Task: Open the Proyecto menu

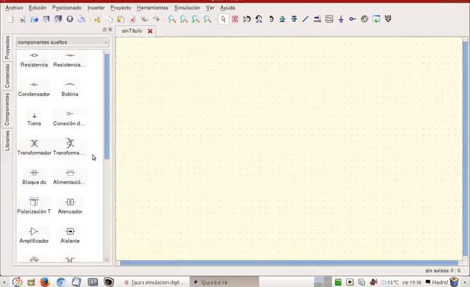Action: tap(121, 8)
